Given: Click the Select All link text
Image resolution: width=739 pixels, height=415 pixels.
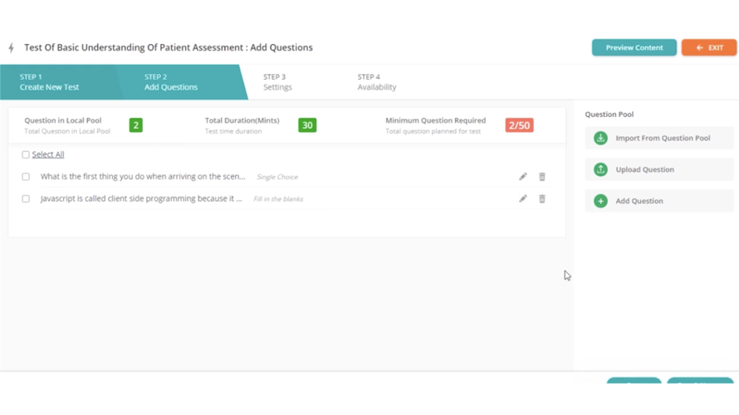Looking at the screenshot, I should pyautogui.click(x=48, y=154).
